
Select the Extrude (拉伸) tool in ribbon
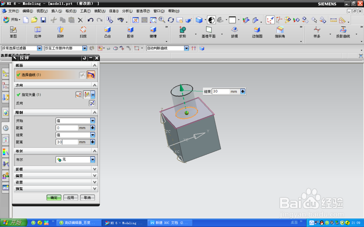(37, 32)
